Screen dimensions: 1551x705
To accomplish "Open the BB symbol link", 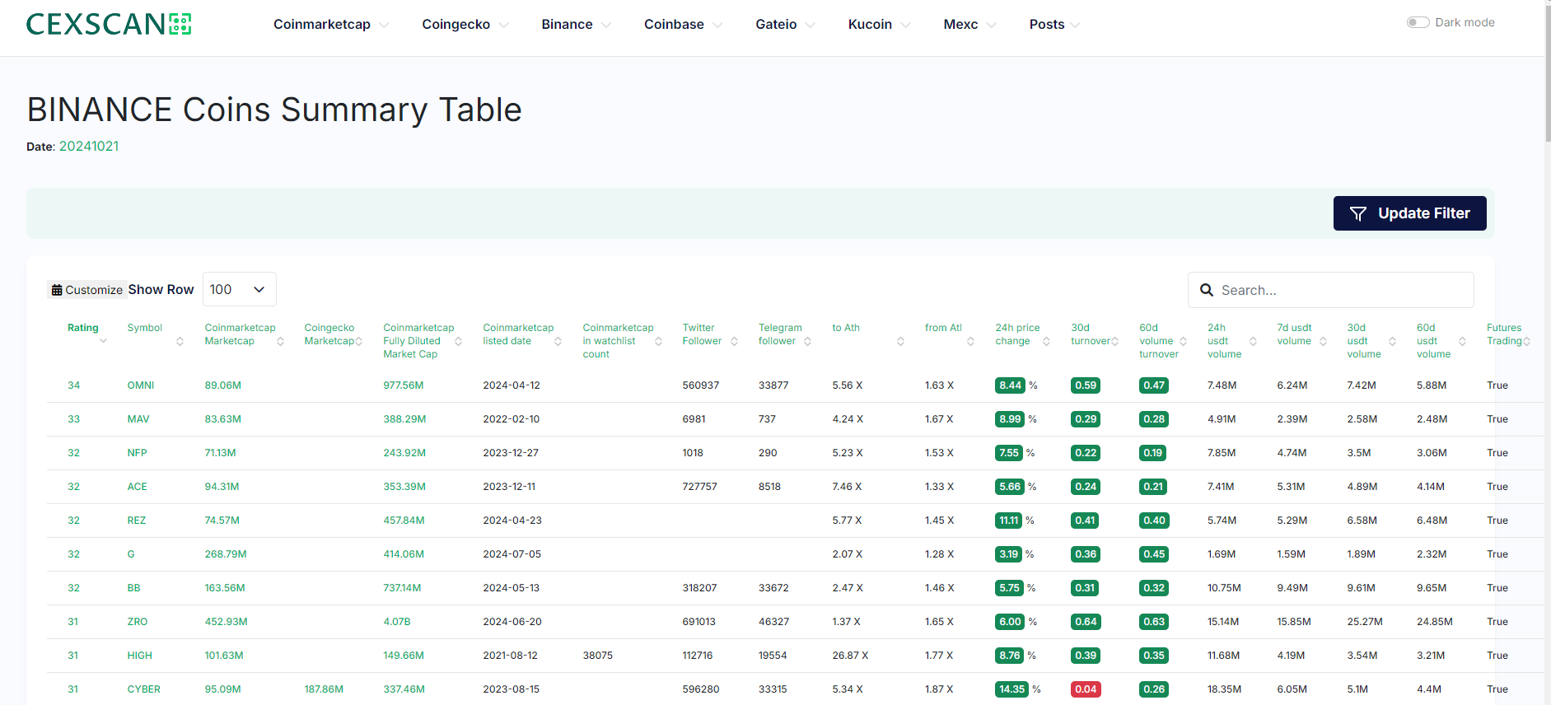I will [133, 588].
